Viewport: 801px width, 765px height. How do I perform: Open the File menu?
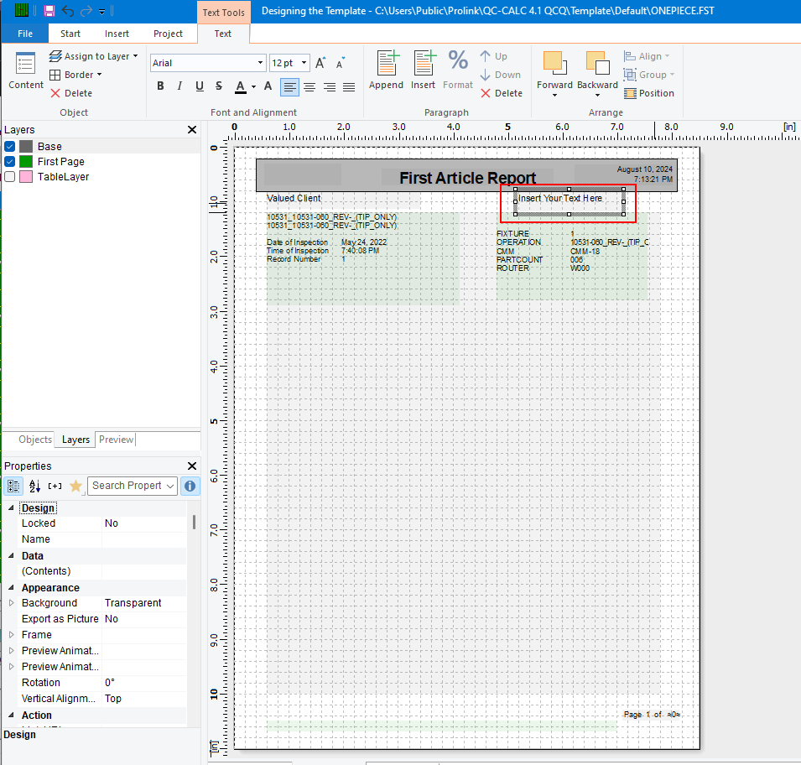pyautogui.click(x=24, y=32)
